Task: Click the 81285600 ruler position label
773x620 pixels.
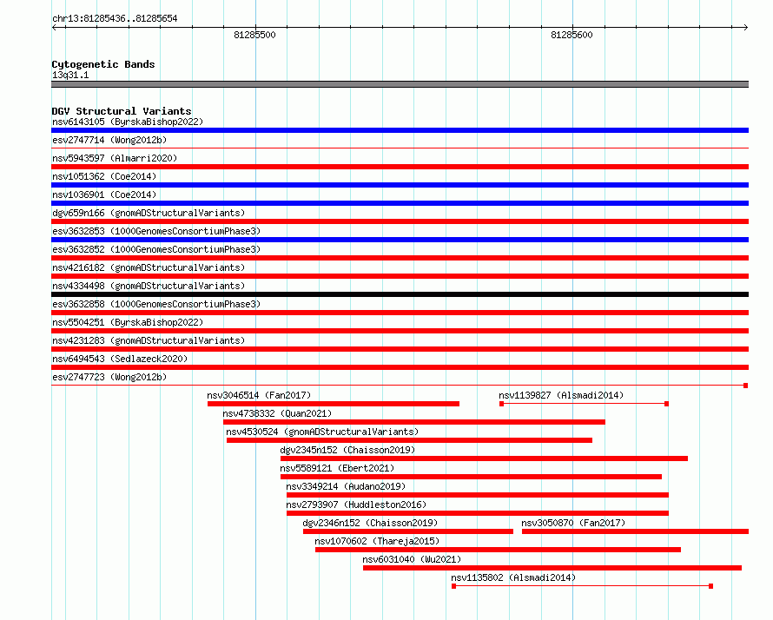Action: click(x=571, y=35)
